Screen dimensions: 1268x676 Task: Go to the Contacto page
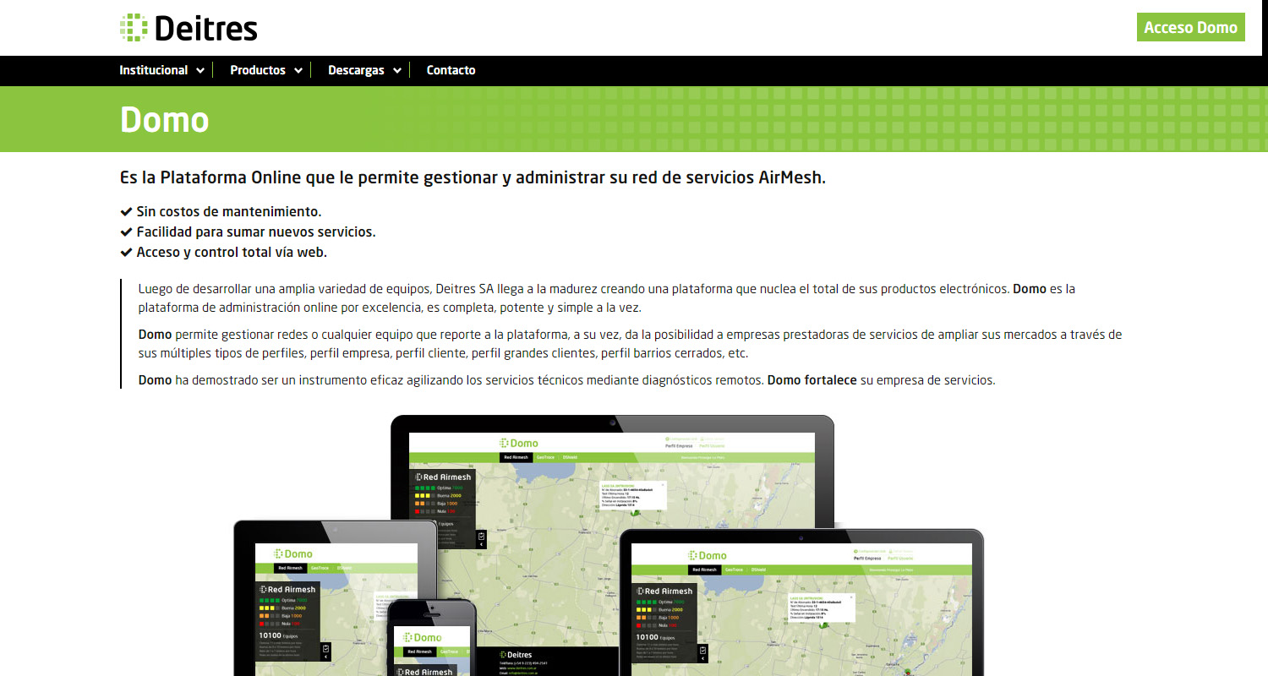tap(451, 70)
